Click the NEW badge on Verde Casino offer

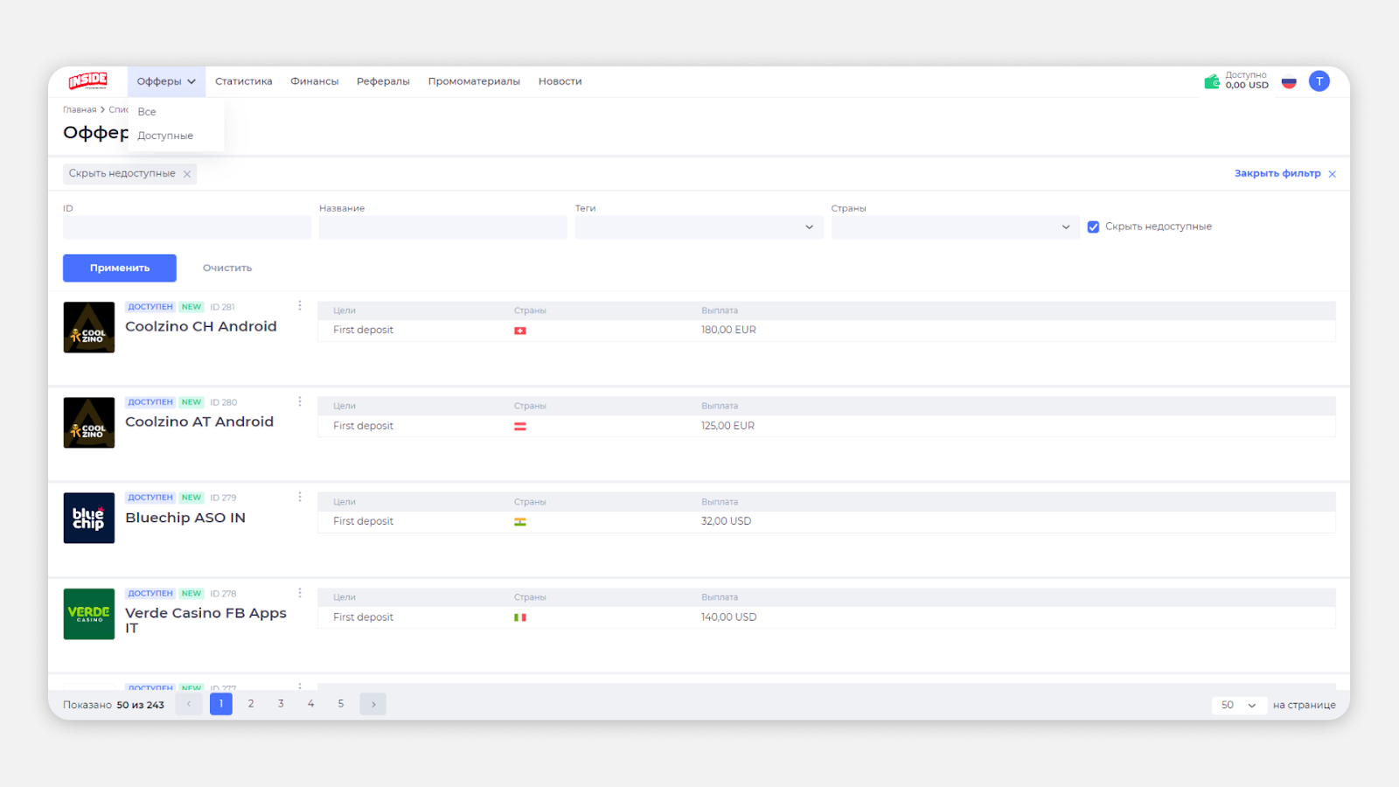click(x=191, y=594)
